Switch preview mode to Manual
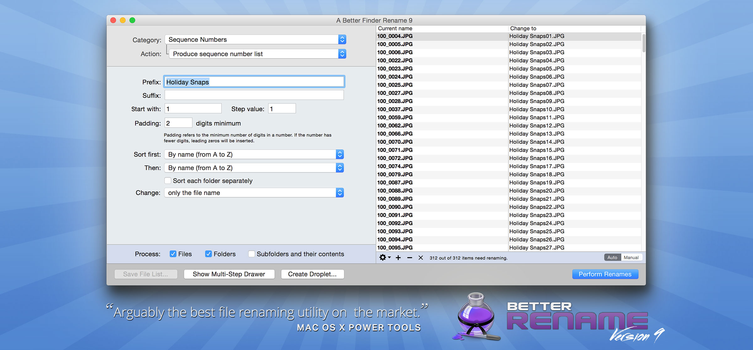The image size is (753, 350). click(x=631, y=257)
